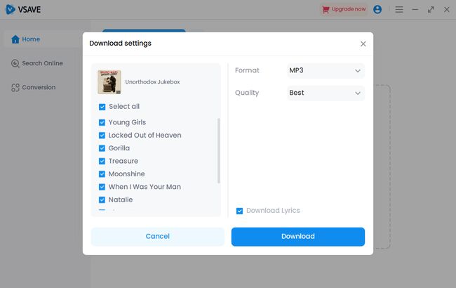
Task: Open the Upgrade now cart link
Action: point(344,9)
